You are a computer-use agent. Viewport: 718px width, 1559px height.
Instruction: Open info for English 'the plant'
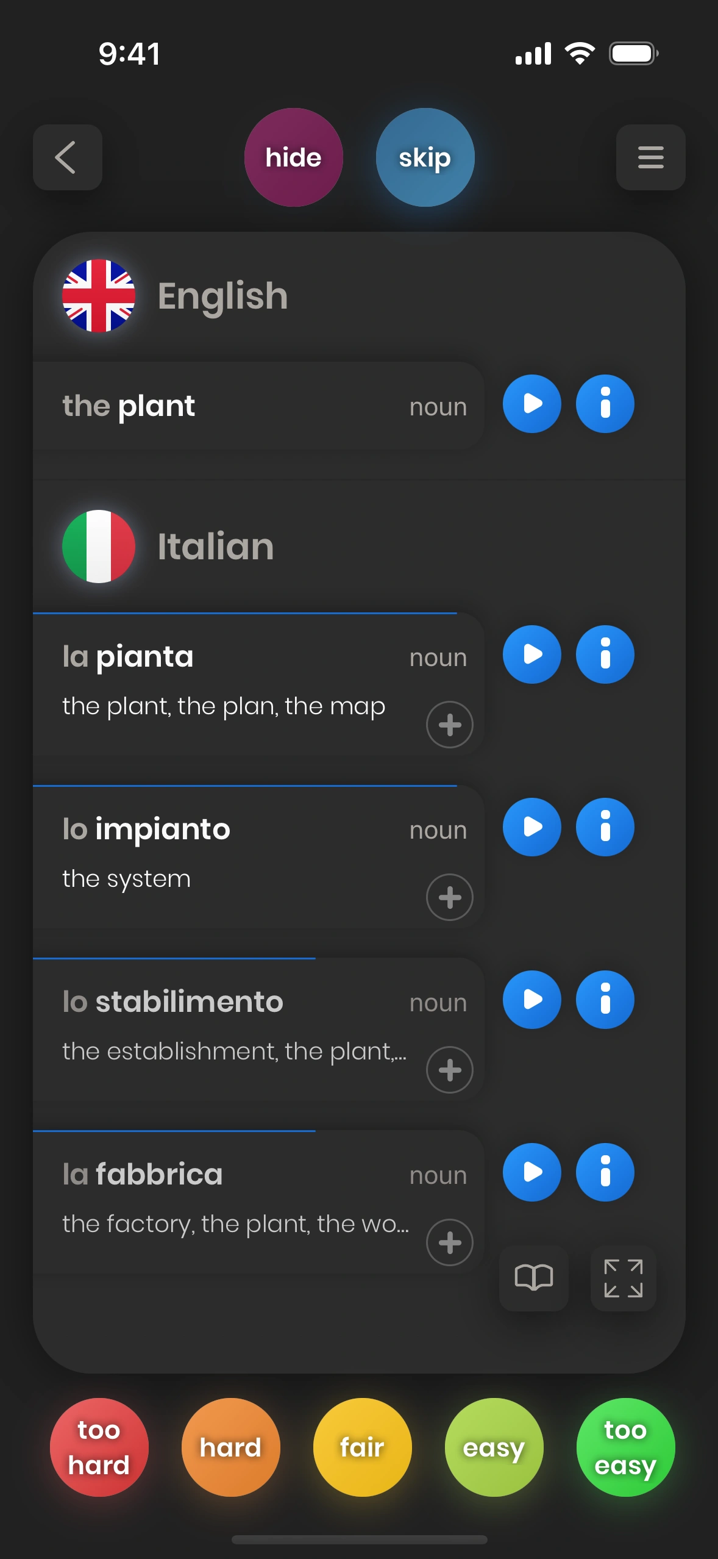[x=605, y=404]
